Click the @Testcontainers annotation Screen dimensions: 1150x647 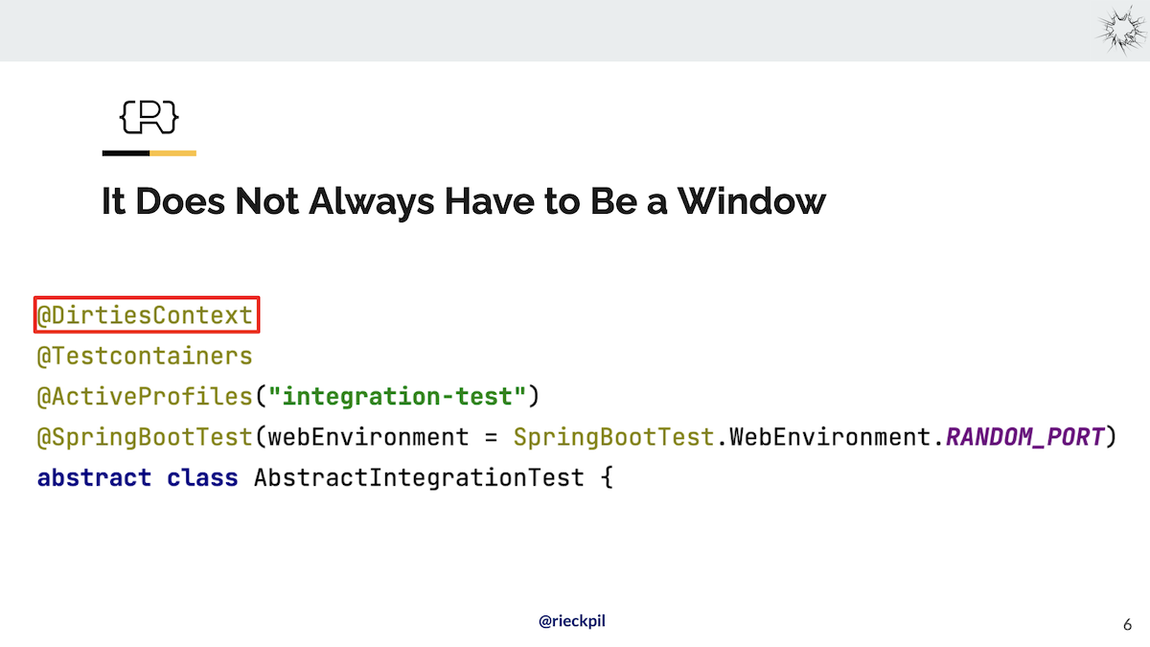tap(145, 356)
